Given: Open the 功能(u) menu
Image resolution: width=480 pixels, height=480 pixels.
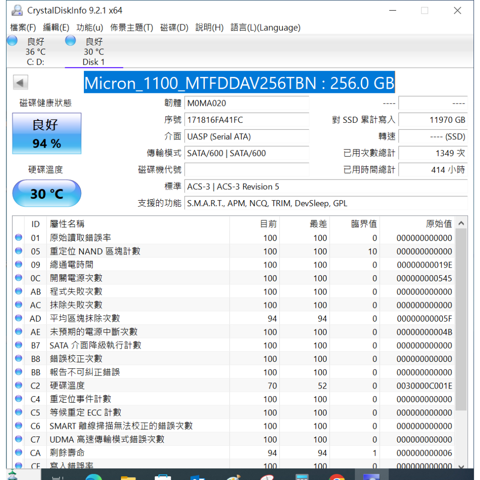Looking at the screenshot, I should pyautogui.click(x=90, y=28).
